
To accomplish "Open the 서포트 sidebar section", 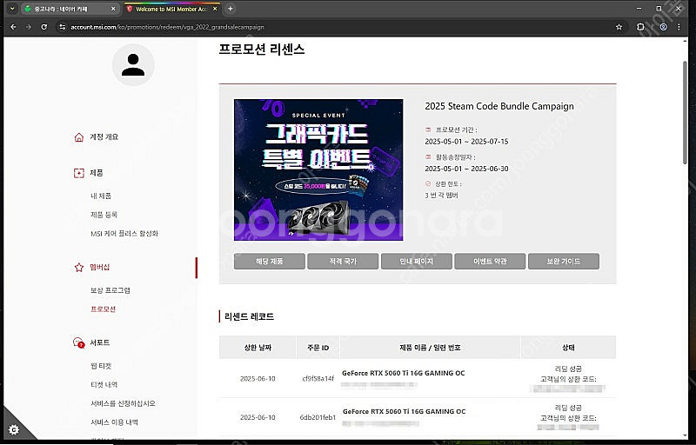I will (x=99, y=342).
